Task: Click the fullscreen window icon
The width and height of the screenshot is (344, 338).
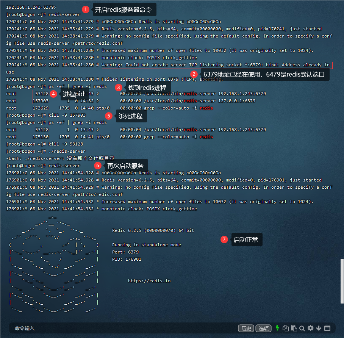Action: tap(327, 328)
